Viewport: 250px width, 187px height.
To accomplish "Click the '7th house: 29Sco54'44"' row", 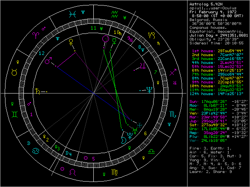I will click(218, 74).
